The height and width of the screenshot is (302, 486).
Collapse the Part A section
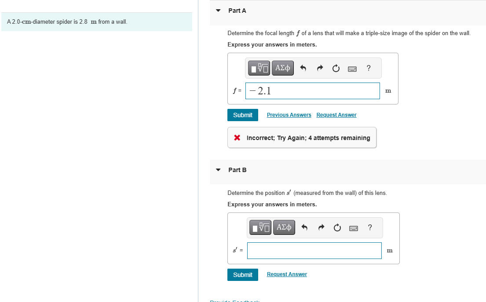218,11
